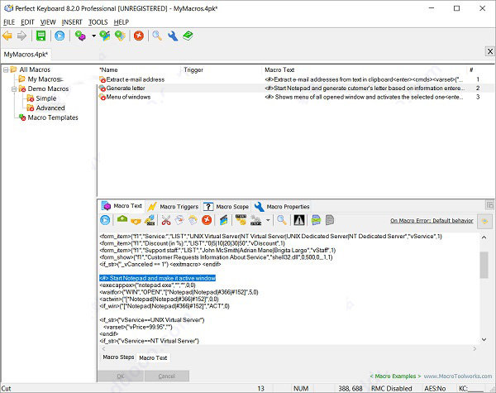496x393 pixels.
Task: Click the black warning triangle icon
Action: coord(299,220)
